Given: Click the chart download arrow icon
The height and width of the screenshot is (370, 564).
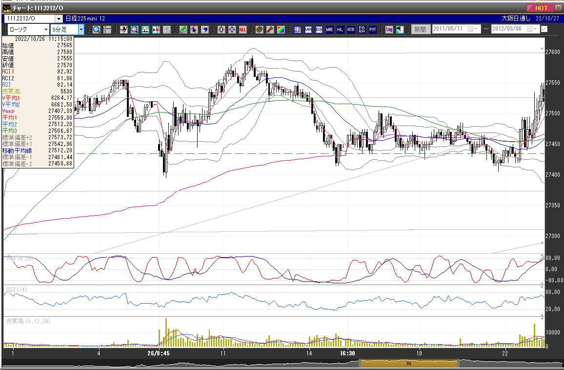Looking at the screenshot, I should click(124, 29).
